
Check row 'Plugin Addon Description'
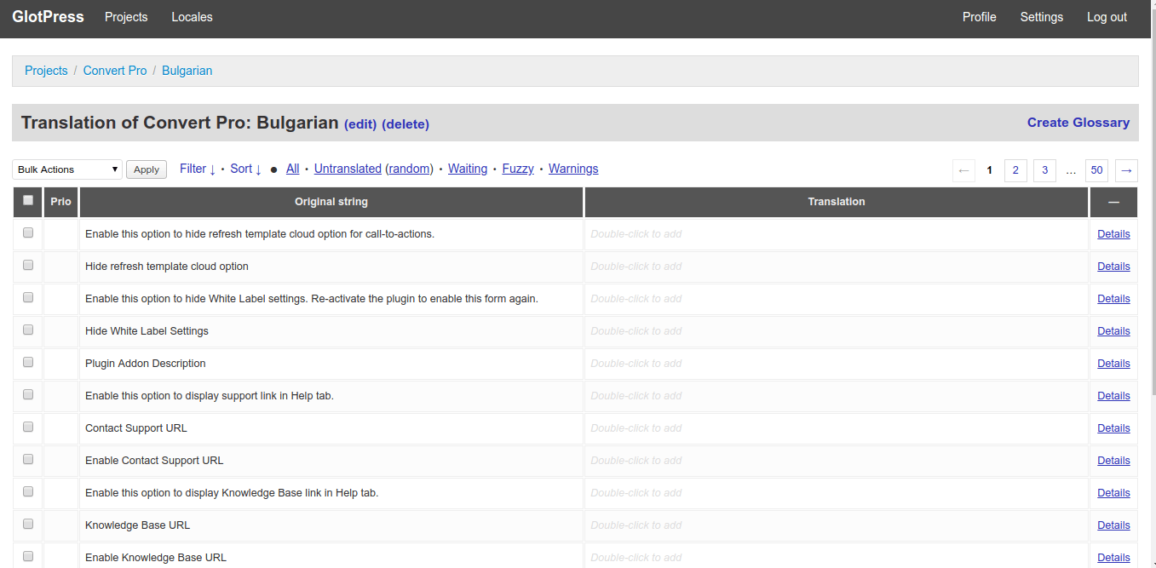coord(28,362)
